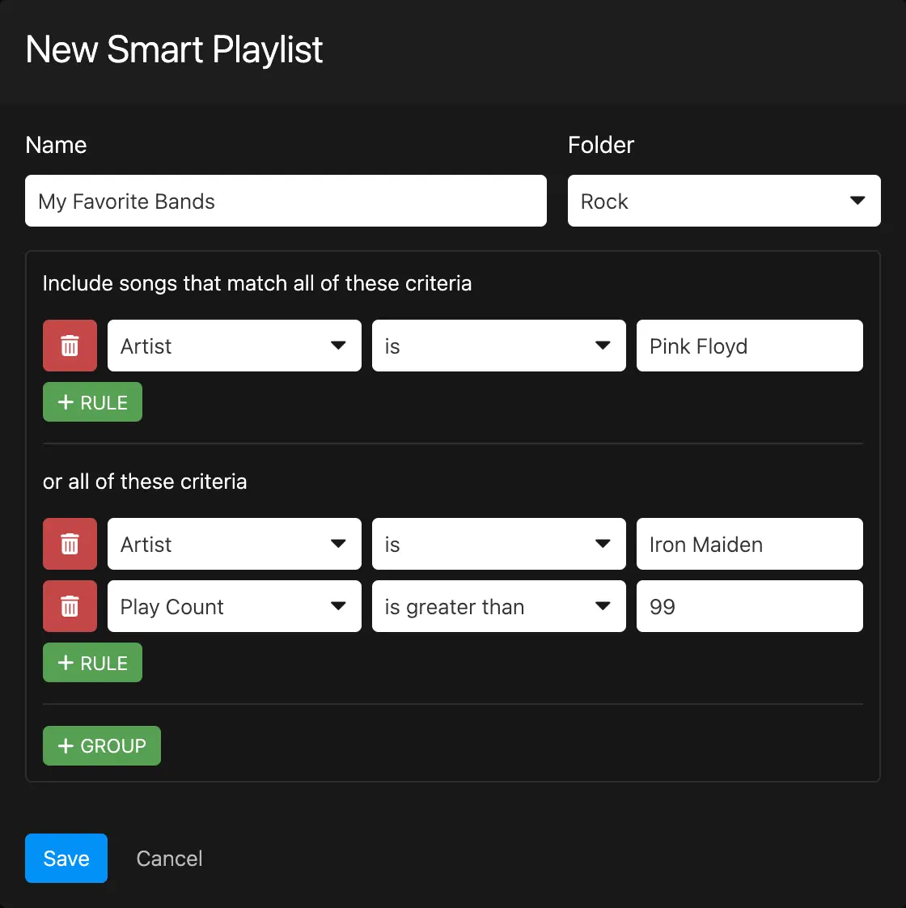
Task: Add a rule to the second criteria group
Action: pyautogui.click(x=92, y=662)
